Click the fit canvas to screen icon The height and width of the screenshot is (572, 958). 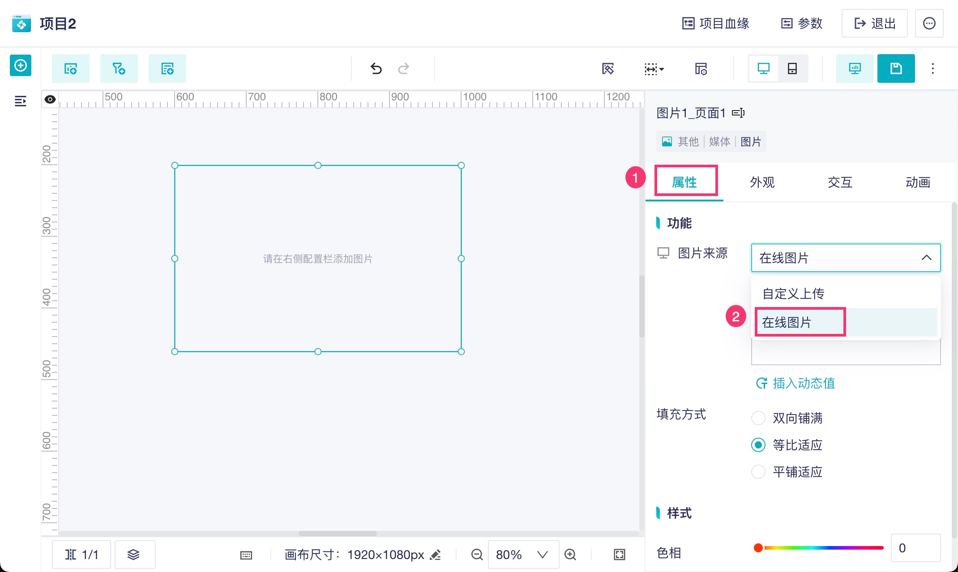pos(619,555)
